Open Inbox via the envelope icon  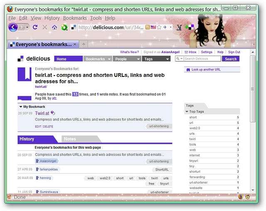click(186, 52)
